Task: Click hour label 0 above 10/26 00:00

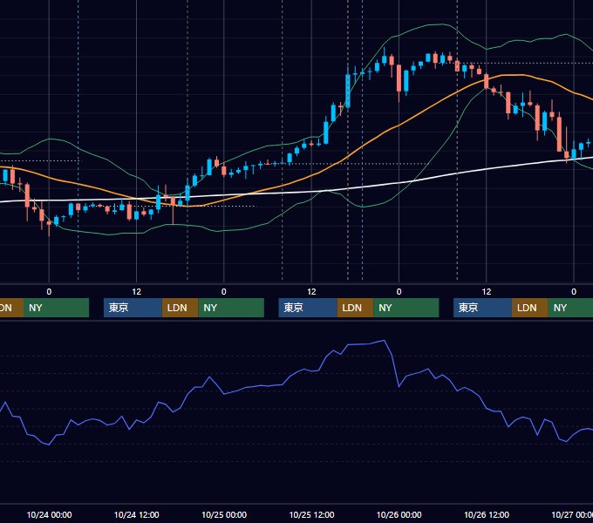Action: tap(399, 292)
